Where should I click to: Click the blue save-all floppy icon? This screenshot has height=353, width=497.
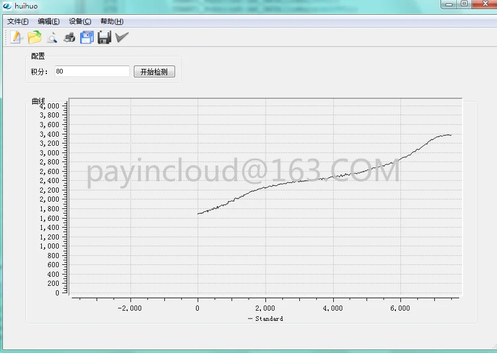87,37
